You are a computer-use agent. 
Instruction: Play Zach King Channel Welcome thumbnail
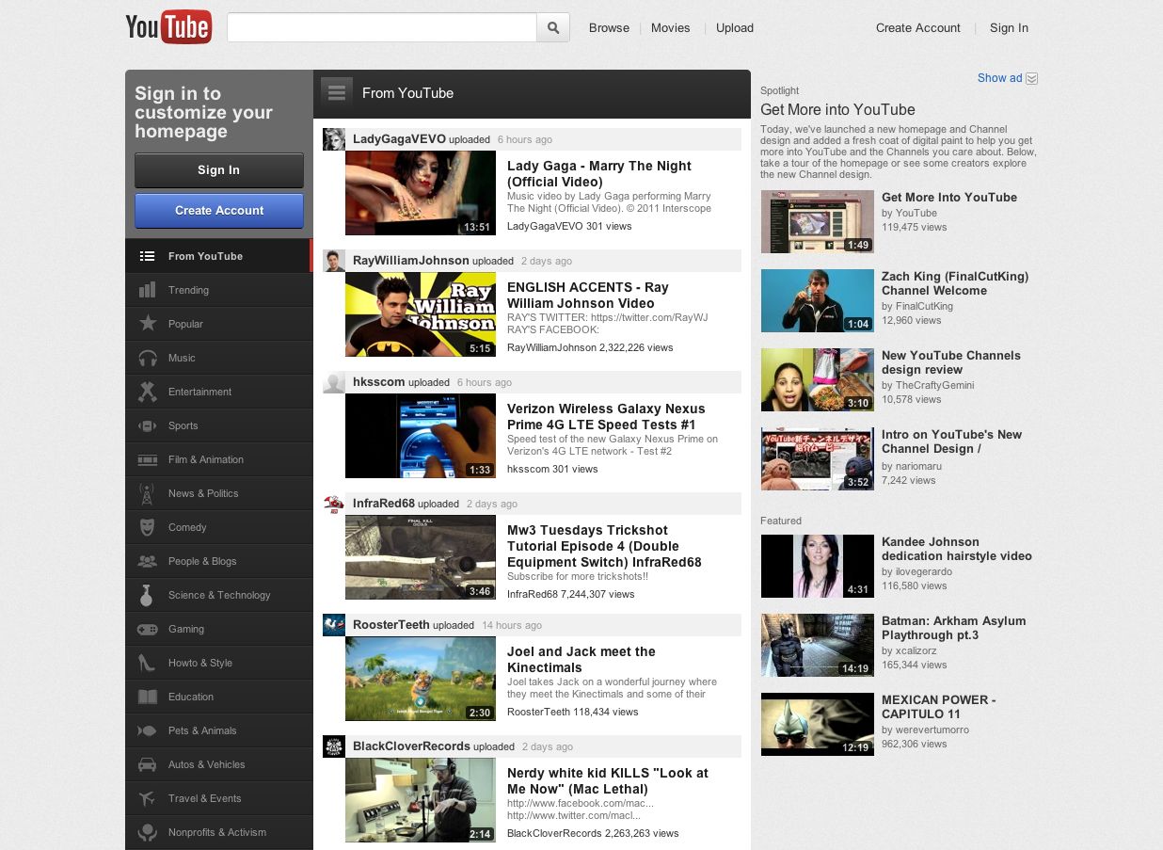(817, 300)
